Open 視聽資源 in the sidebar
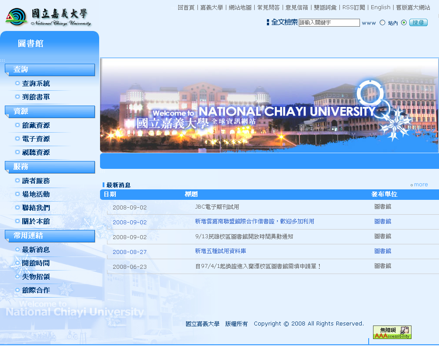 click(x=36, y=152)
